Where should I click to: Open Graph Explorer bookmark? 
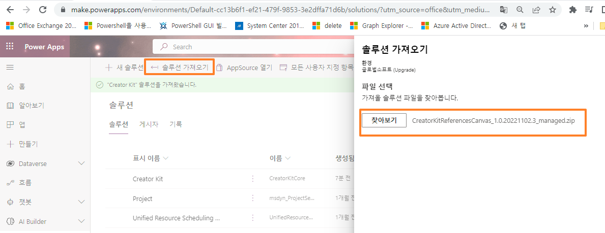381,26
